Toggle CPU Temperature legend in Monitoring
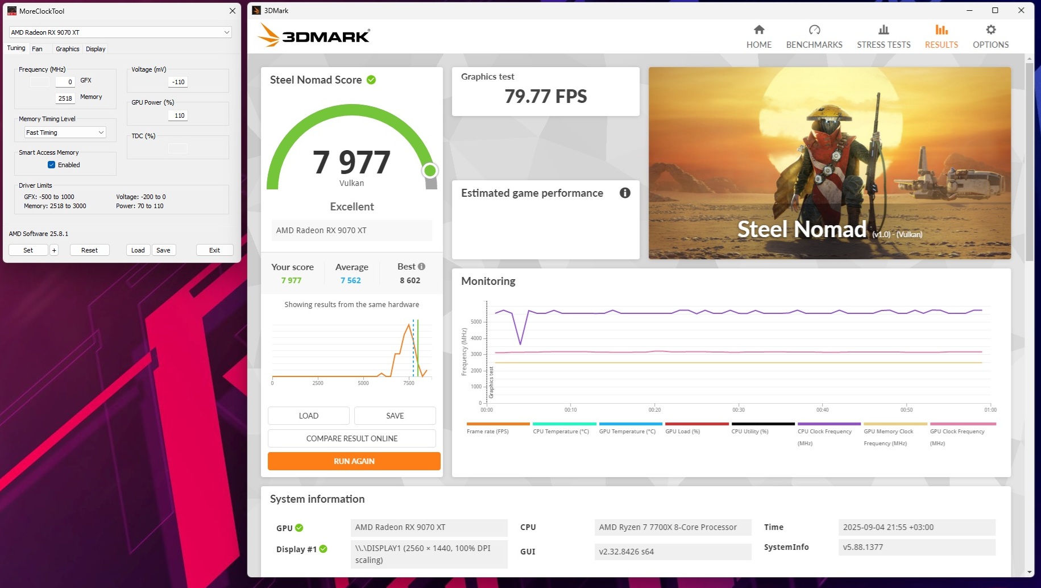 (565, 428)
